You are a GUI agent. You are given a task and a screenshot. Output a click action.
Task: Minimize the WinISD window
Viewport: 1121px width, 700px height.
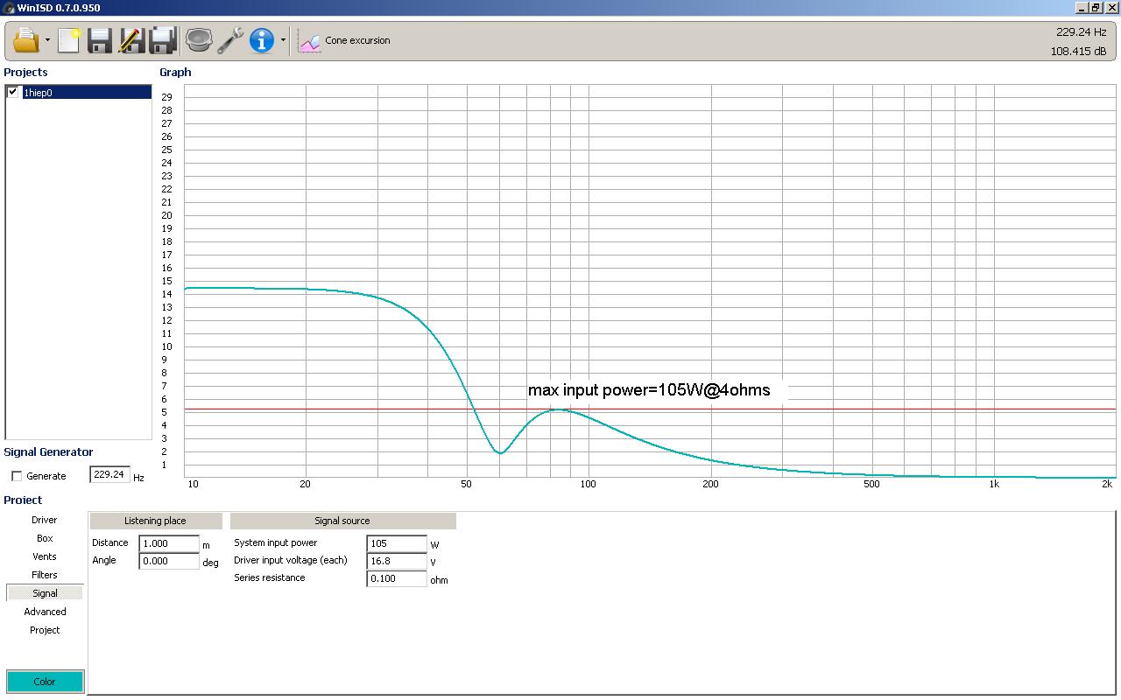click(1082, 8)
